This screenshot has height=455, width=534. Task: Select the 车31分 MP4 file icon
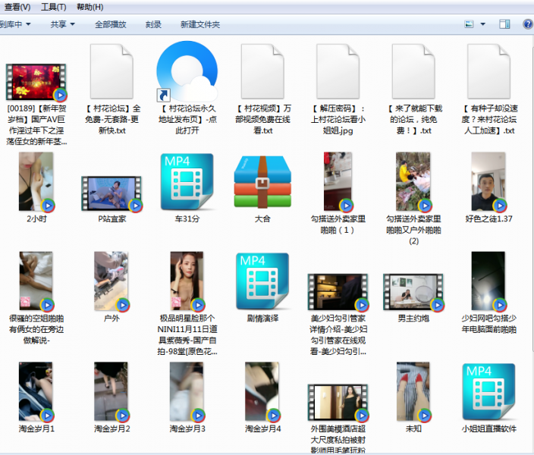[x=187, y=181]
